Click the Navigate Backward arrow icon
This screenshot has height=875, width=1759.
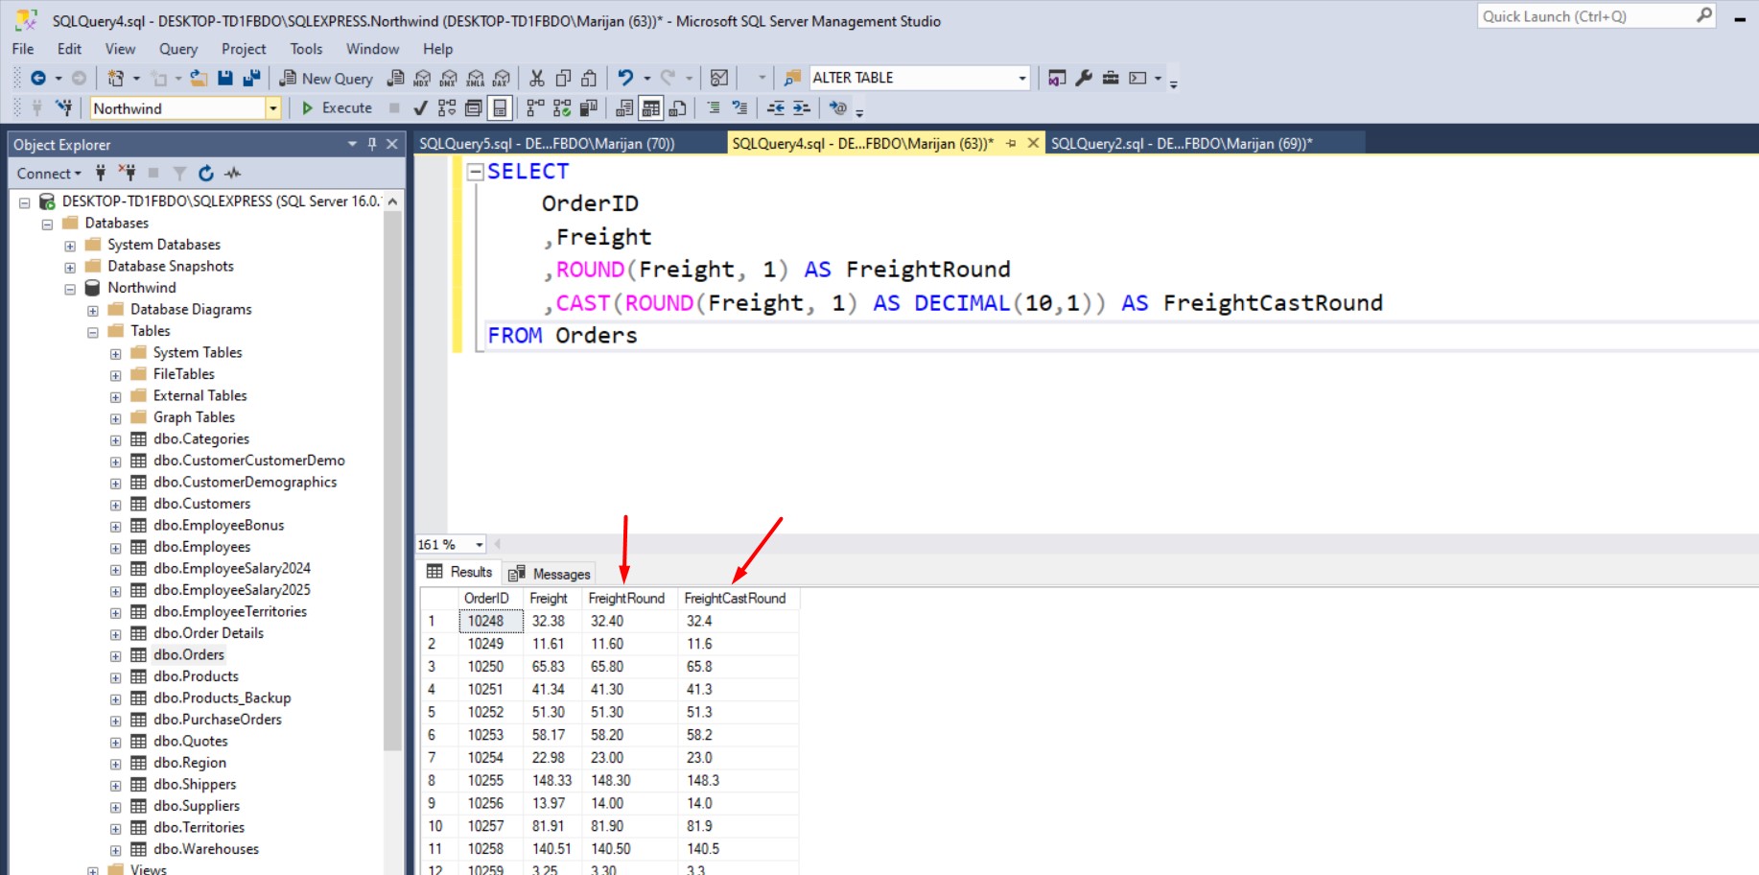[38, 78]
